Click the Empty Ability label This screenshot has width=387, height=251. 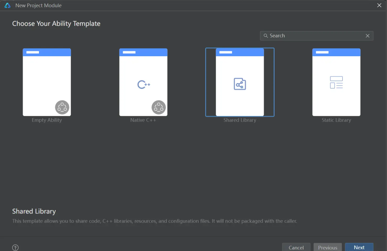pos(47,120)
